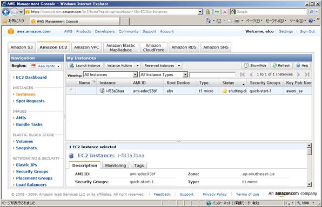The height and width of the screenshot is (207, 322).
Task: Sort by AMI ID column header
Action: click(147, 83)
